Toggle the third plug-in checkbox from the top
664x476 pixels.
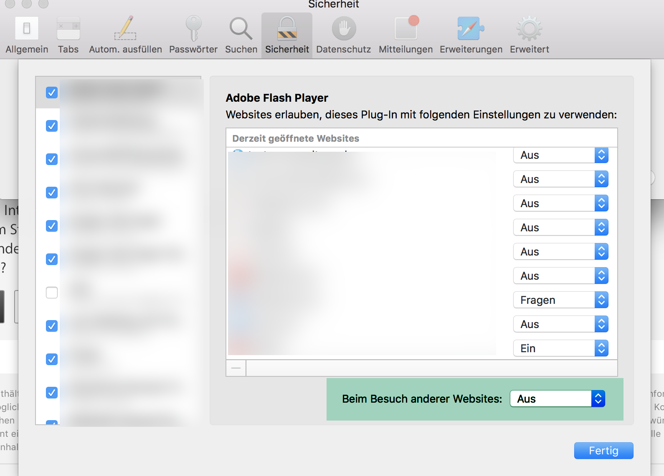[52, 159]
